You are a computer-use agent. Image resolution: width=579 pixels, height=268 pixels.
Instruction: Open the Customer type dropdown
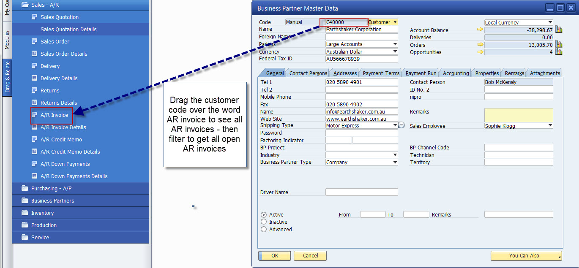395,22
